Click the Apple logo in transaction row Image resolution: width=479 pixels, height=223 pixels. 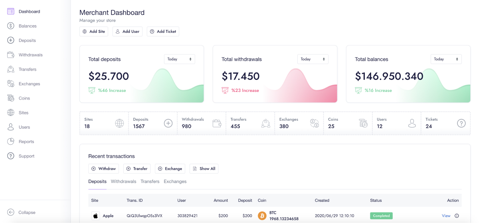(95, 216)
